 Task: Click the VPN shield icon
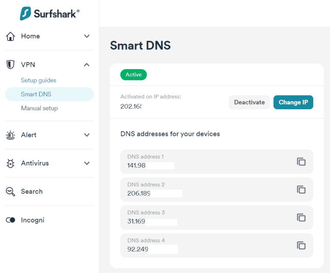coord(11,65)
